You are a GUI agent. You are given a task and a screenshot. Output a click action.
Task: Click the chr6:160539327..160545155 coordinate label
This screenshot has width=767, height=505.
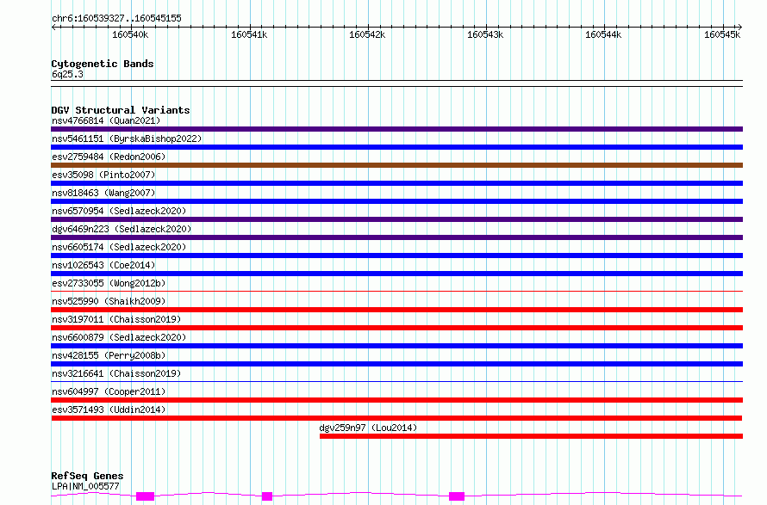[x=116, y=19]
